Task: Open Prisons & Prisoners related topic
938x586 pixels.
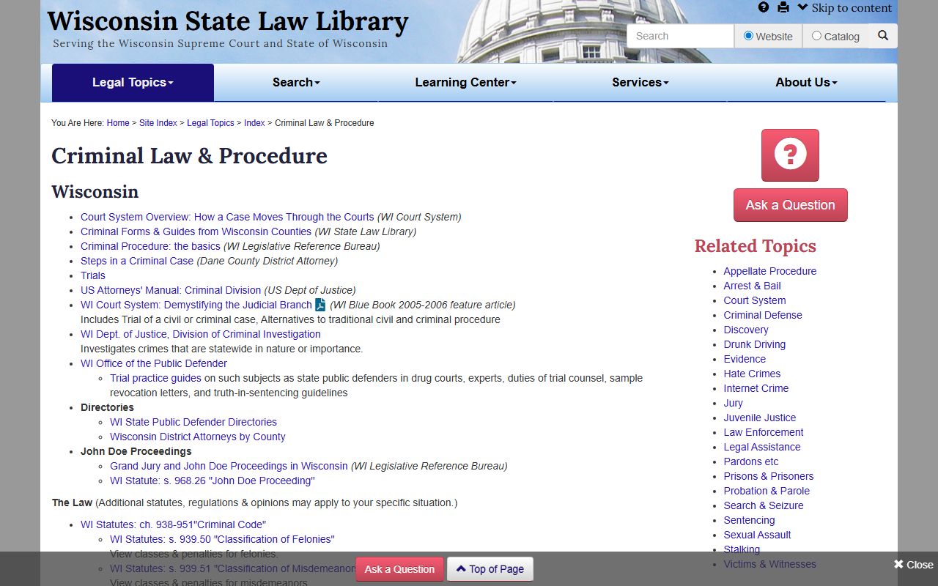Action: coord(769,476)
